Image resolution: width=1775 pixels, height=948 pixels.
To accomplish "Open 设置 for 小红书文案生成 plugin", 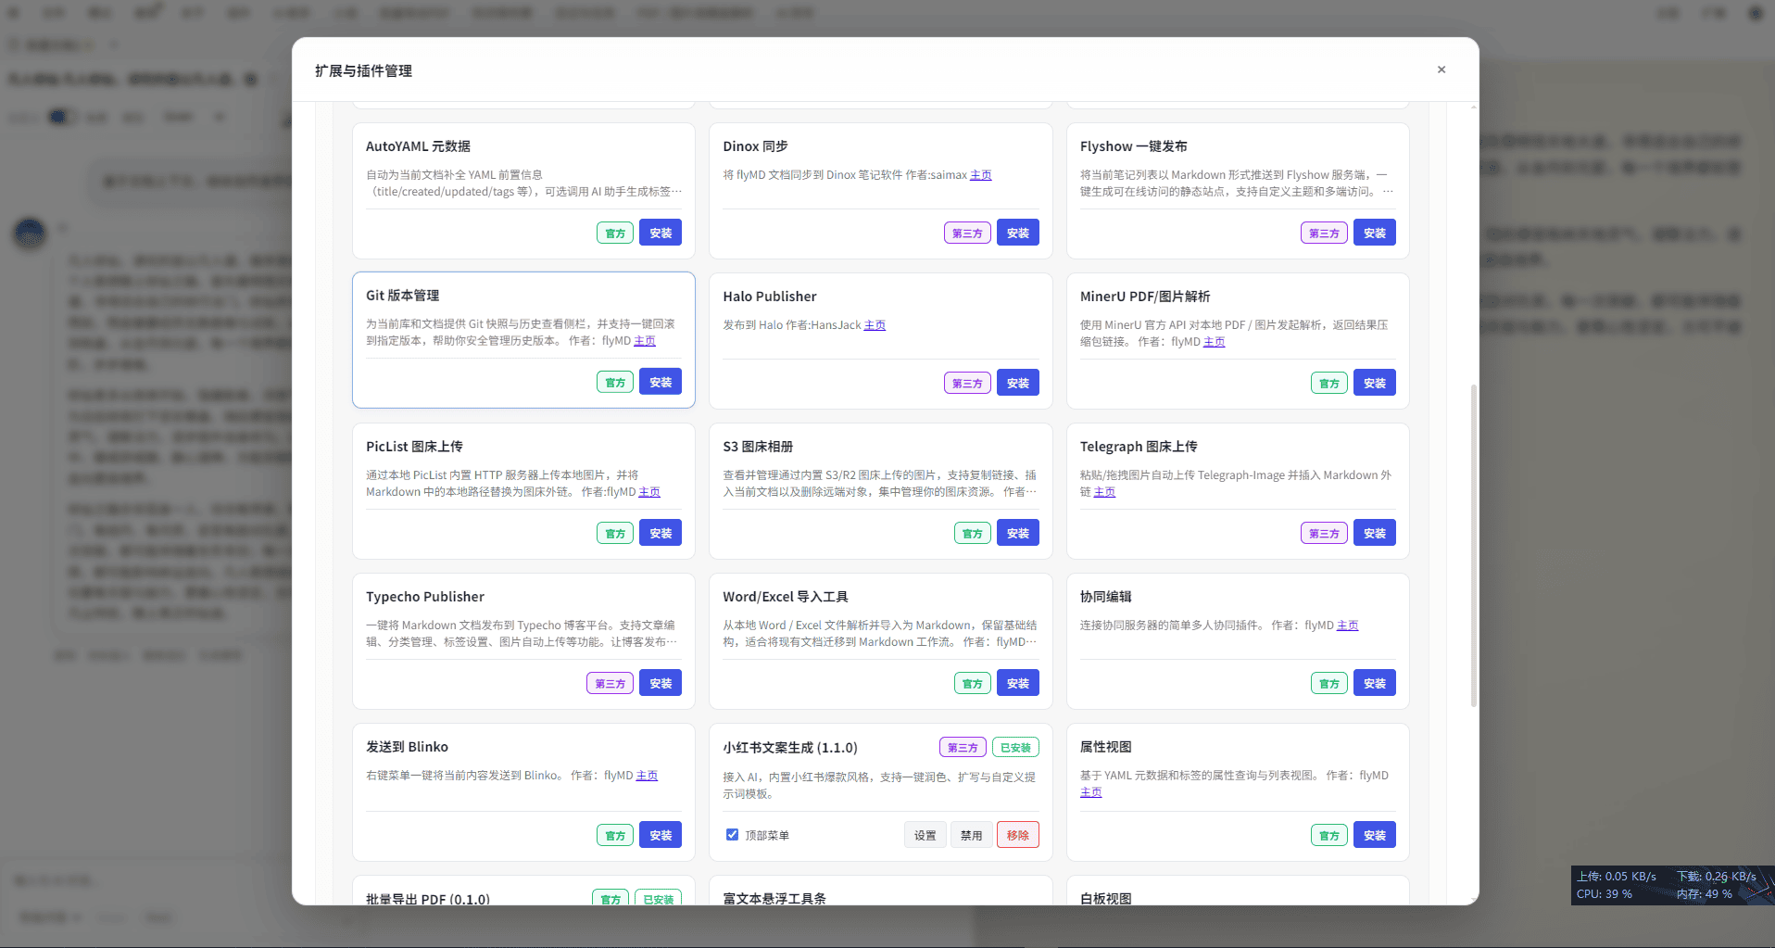I will [925, 835].
